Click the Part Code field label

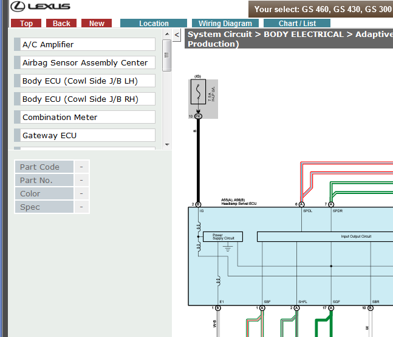(x=44, y=167)
